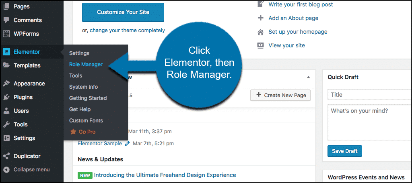Image resolution: width=412 pixels, height=183 pixels.
Task: Click the Plugins plug icon
Action: coord(6,97)
